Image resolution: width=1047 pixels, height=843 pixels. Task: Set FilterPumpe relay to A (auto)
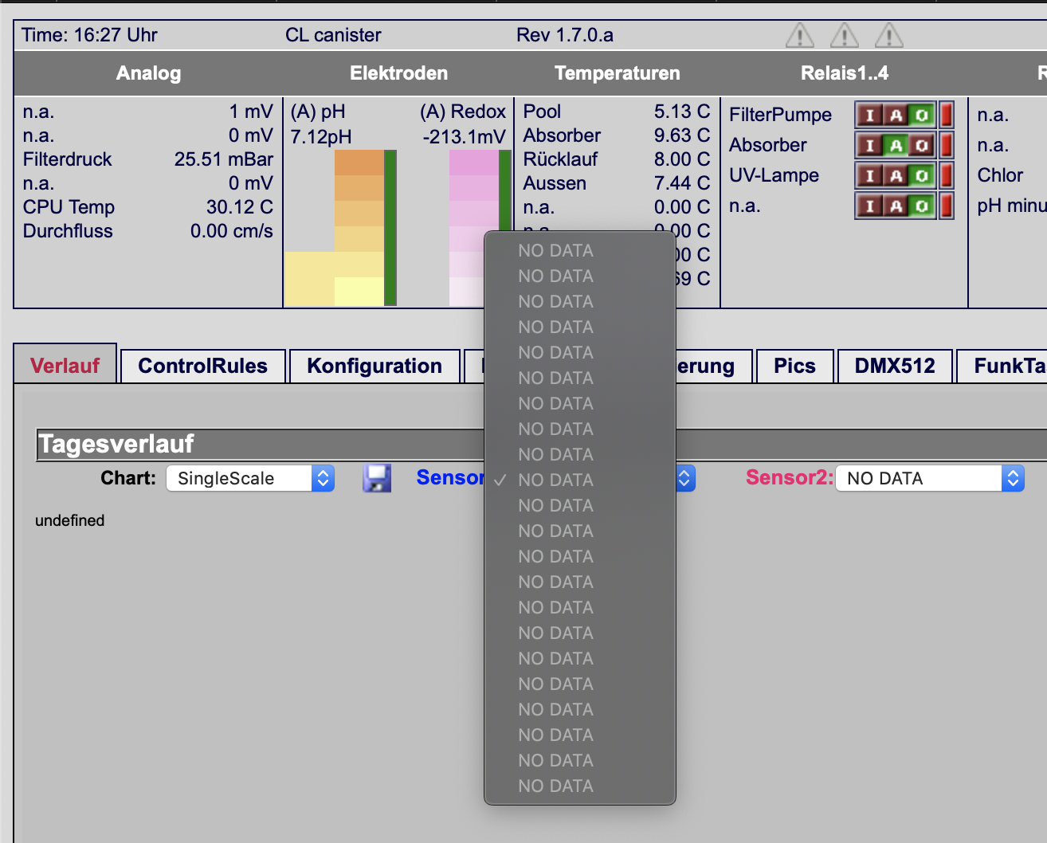[x=896, y=116]
